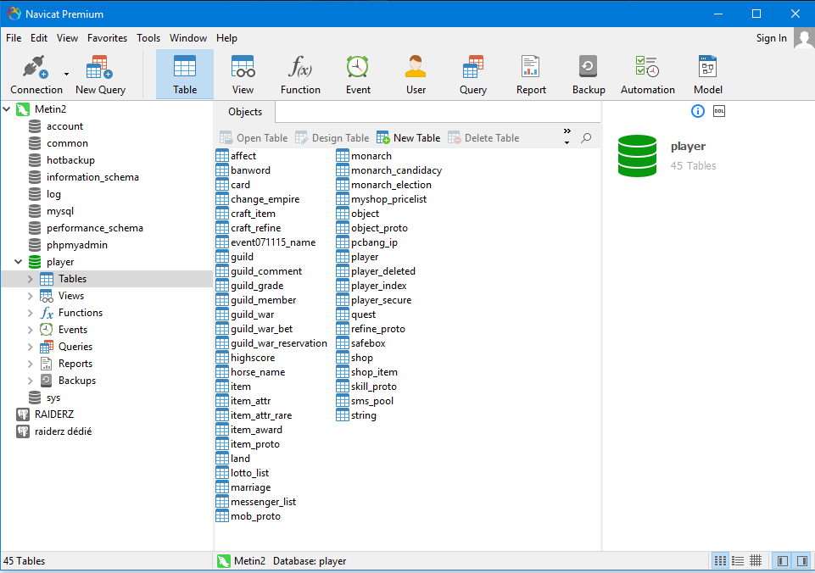
Task: Switch to icon view in status bar
Action: click(720, 560)
